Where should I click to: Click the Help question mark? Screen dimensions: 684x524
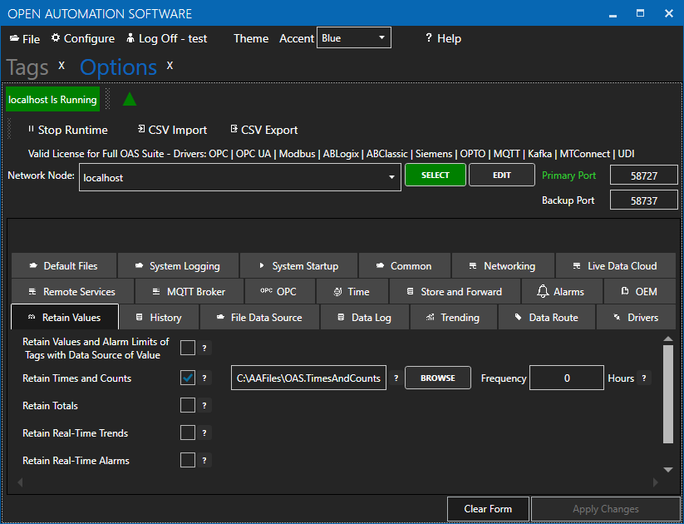[x=429, y=38]
